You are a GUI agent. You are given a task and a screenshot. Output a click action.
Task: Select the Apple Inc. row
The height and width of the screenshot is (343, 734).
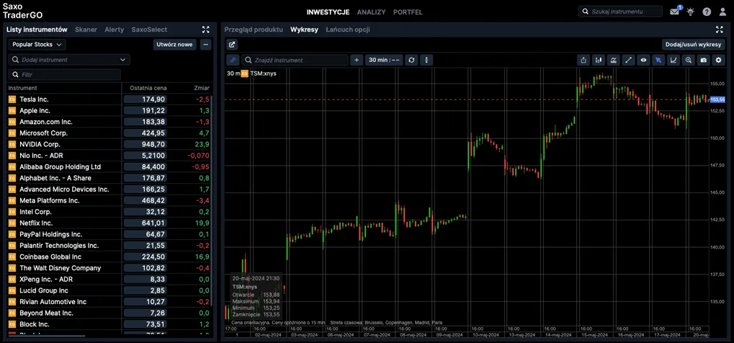(x=109, y=110)
